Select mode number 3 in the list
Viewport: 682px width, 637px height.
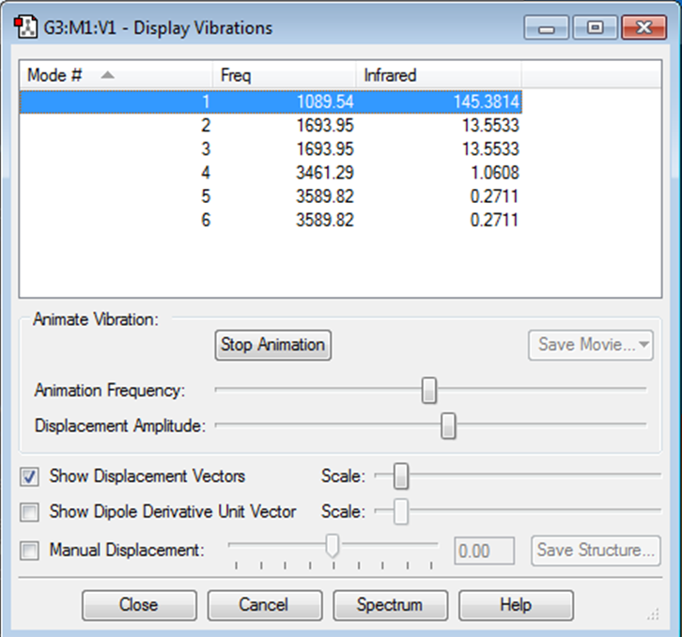coord(271,148)
